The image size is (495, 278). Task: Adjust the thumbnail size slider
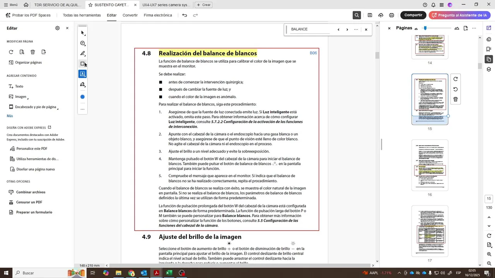[425, 28]
